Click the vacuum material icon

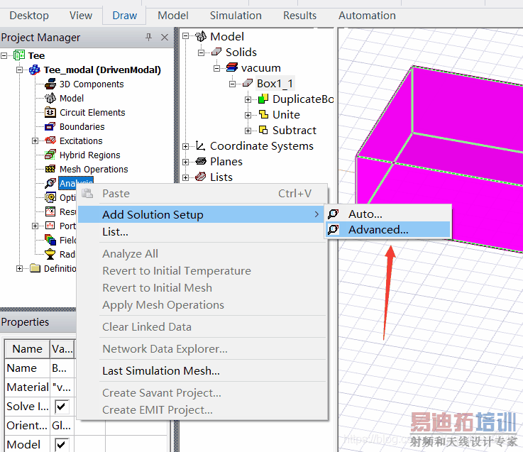click(x=232, y=67)
